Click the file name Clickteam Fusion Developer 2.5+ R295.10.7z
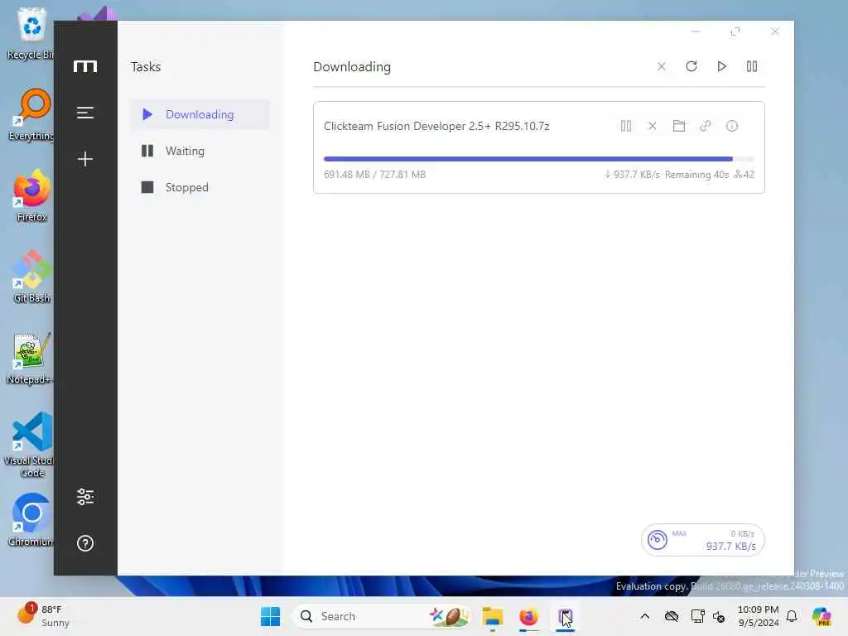The width and height of the screenshot is (848, 636). 436,126
